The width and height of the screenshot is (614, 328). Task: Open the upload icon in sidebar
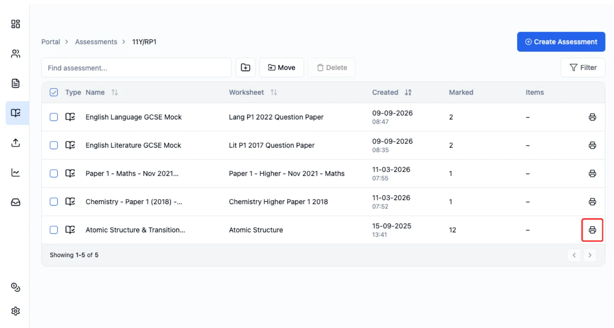pyautogui.click(x=15, y=143)
